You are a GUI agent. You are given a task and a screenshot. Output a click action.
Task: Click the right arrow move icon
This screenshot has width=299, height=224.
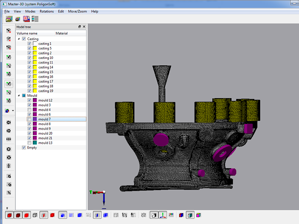[9, 131]
